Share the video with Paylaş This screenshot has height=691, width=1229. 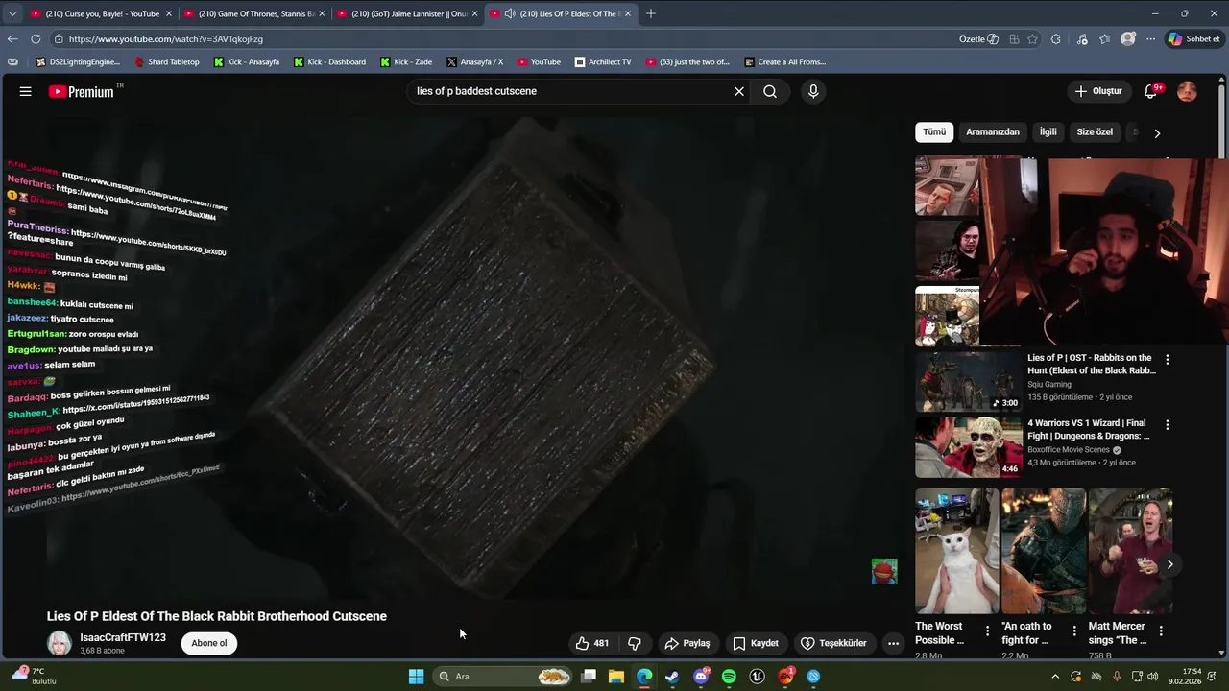[687, 643]
